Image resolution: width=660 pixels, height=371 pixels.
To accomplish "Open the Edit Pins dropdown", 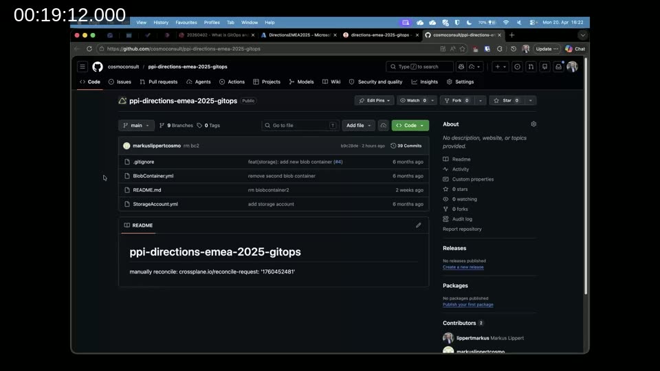I will (x=374, y=100).
